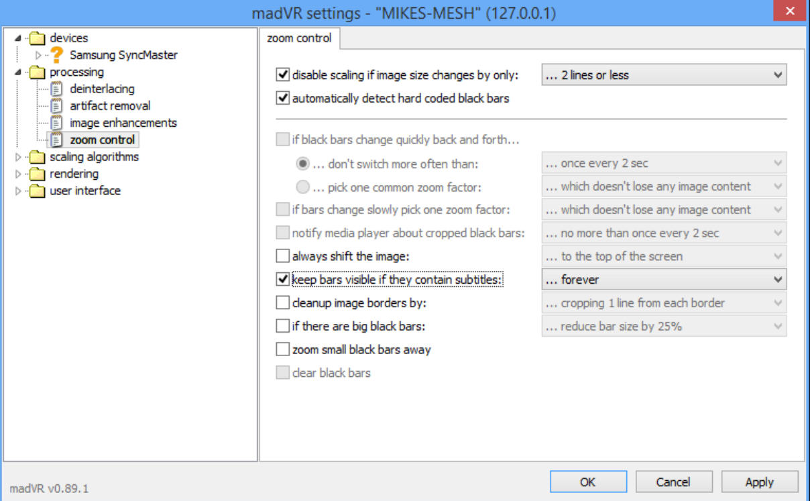The height and width of the screenshot is (501, 810).
Task: Click the deinterlacing page icon
Action: tap(57, 89)
